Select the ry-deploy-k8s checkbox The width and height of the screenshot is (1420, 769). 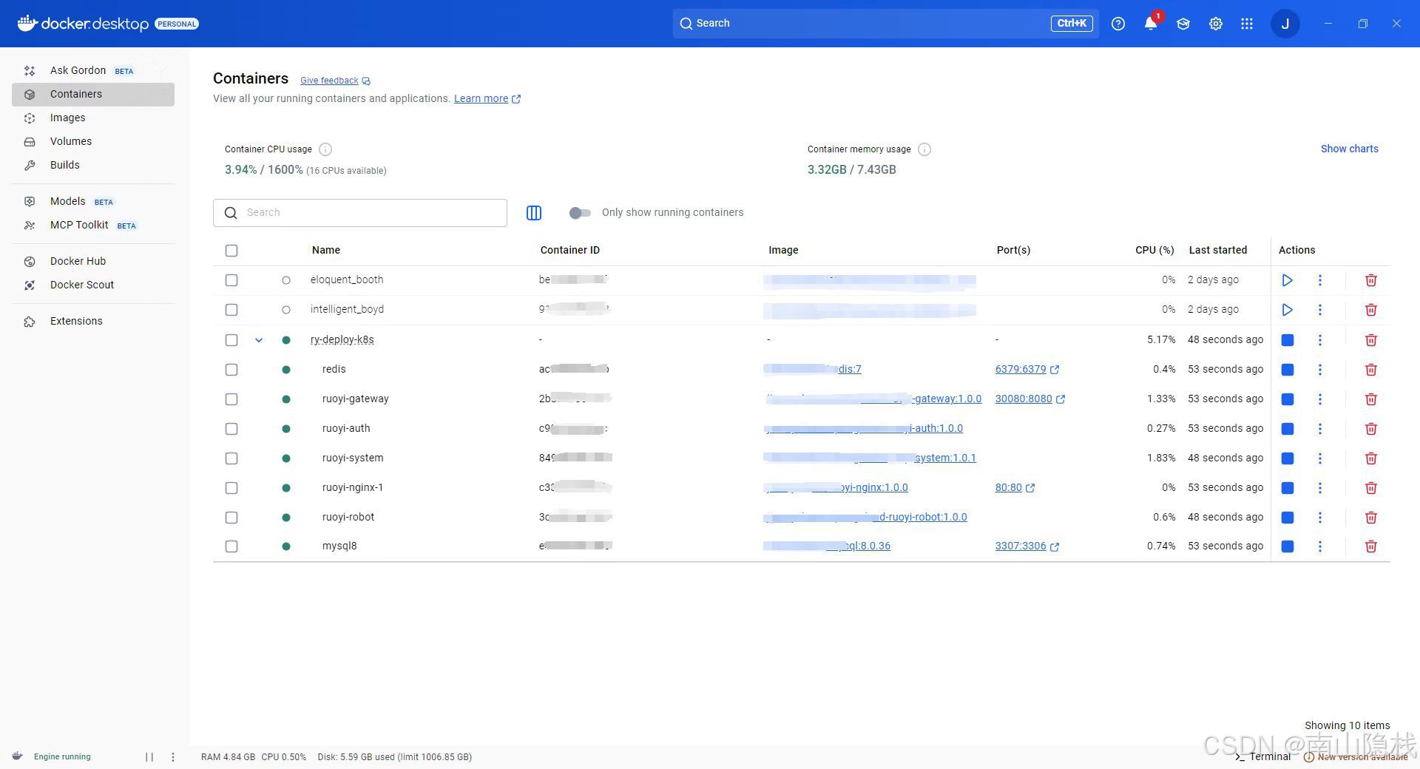click(231, 340)
